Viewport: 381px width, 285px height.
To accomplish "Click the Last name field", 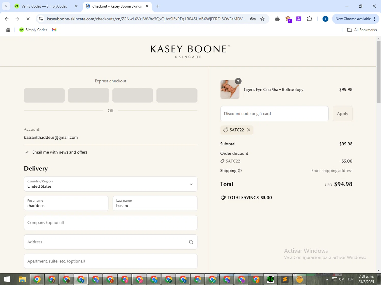I will pyautogui.click(x=155, y=203).
